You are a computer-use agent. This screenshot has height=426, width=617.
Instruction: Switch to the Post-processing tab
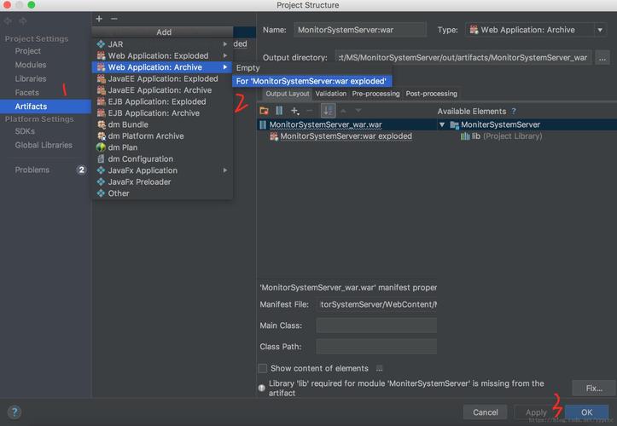431,94
